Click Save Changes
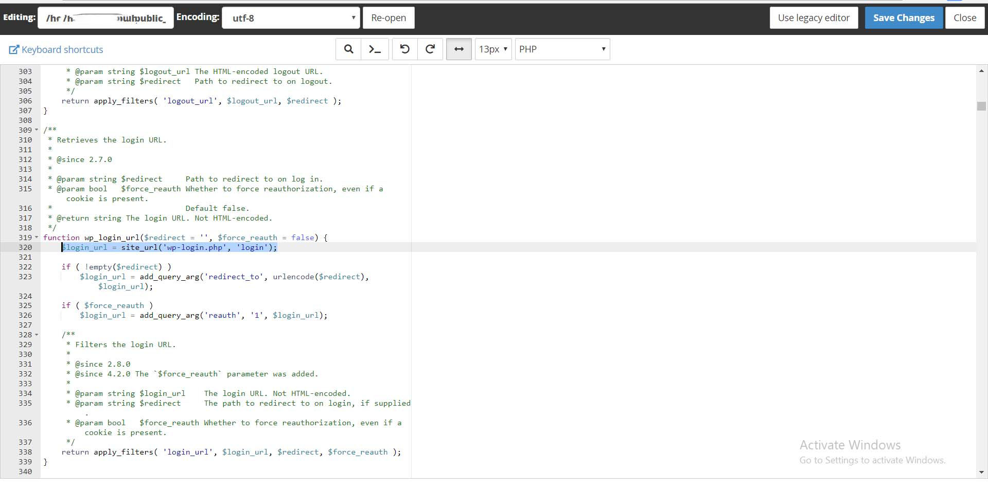The height and width of the screenshot is (489, 988). [x=904, y=18]
